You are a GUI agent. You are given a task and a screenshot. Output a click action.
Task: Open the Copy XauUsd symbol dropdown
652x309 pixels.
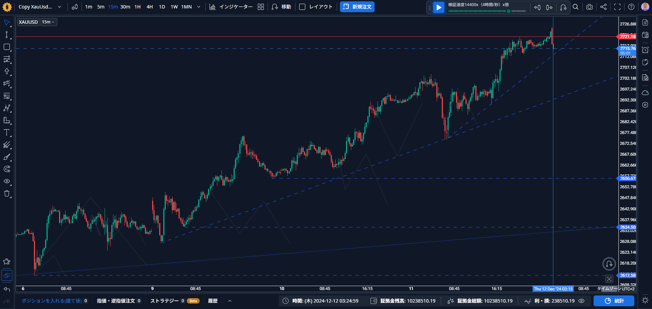[x=40, y=7]
